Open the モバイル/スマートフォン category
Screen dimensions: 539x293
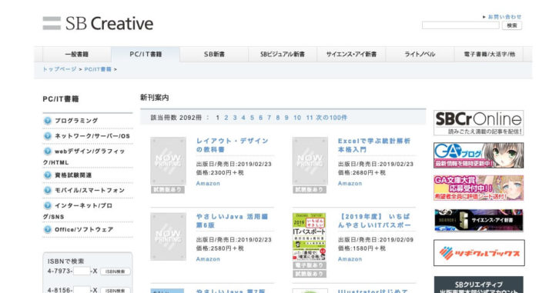(90, 190)
